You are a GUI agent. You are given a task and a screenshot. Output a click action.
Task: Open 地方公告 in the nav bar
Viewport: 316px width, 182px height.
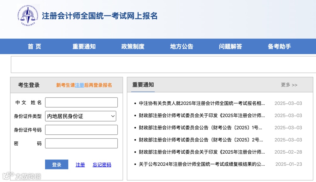(182, 46)
